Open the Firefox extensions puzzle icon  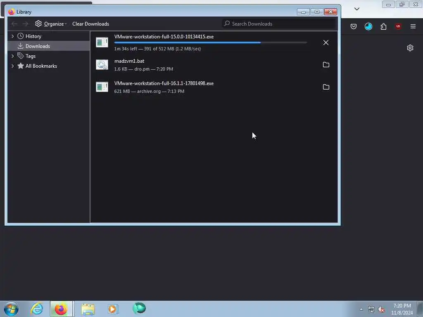click(383, 26)
